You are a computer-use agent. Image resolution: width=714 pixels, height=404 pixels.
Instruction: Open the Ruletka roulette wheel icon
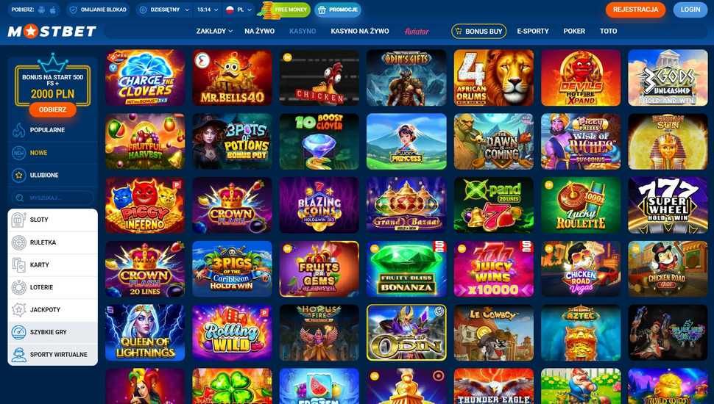18,242
